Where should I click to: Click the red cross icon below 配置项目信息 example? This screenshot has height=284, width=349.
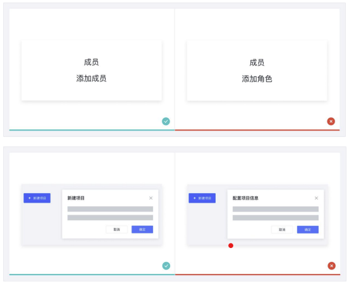332,266
